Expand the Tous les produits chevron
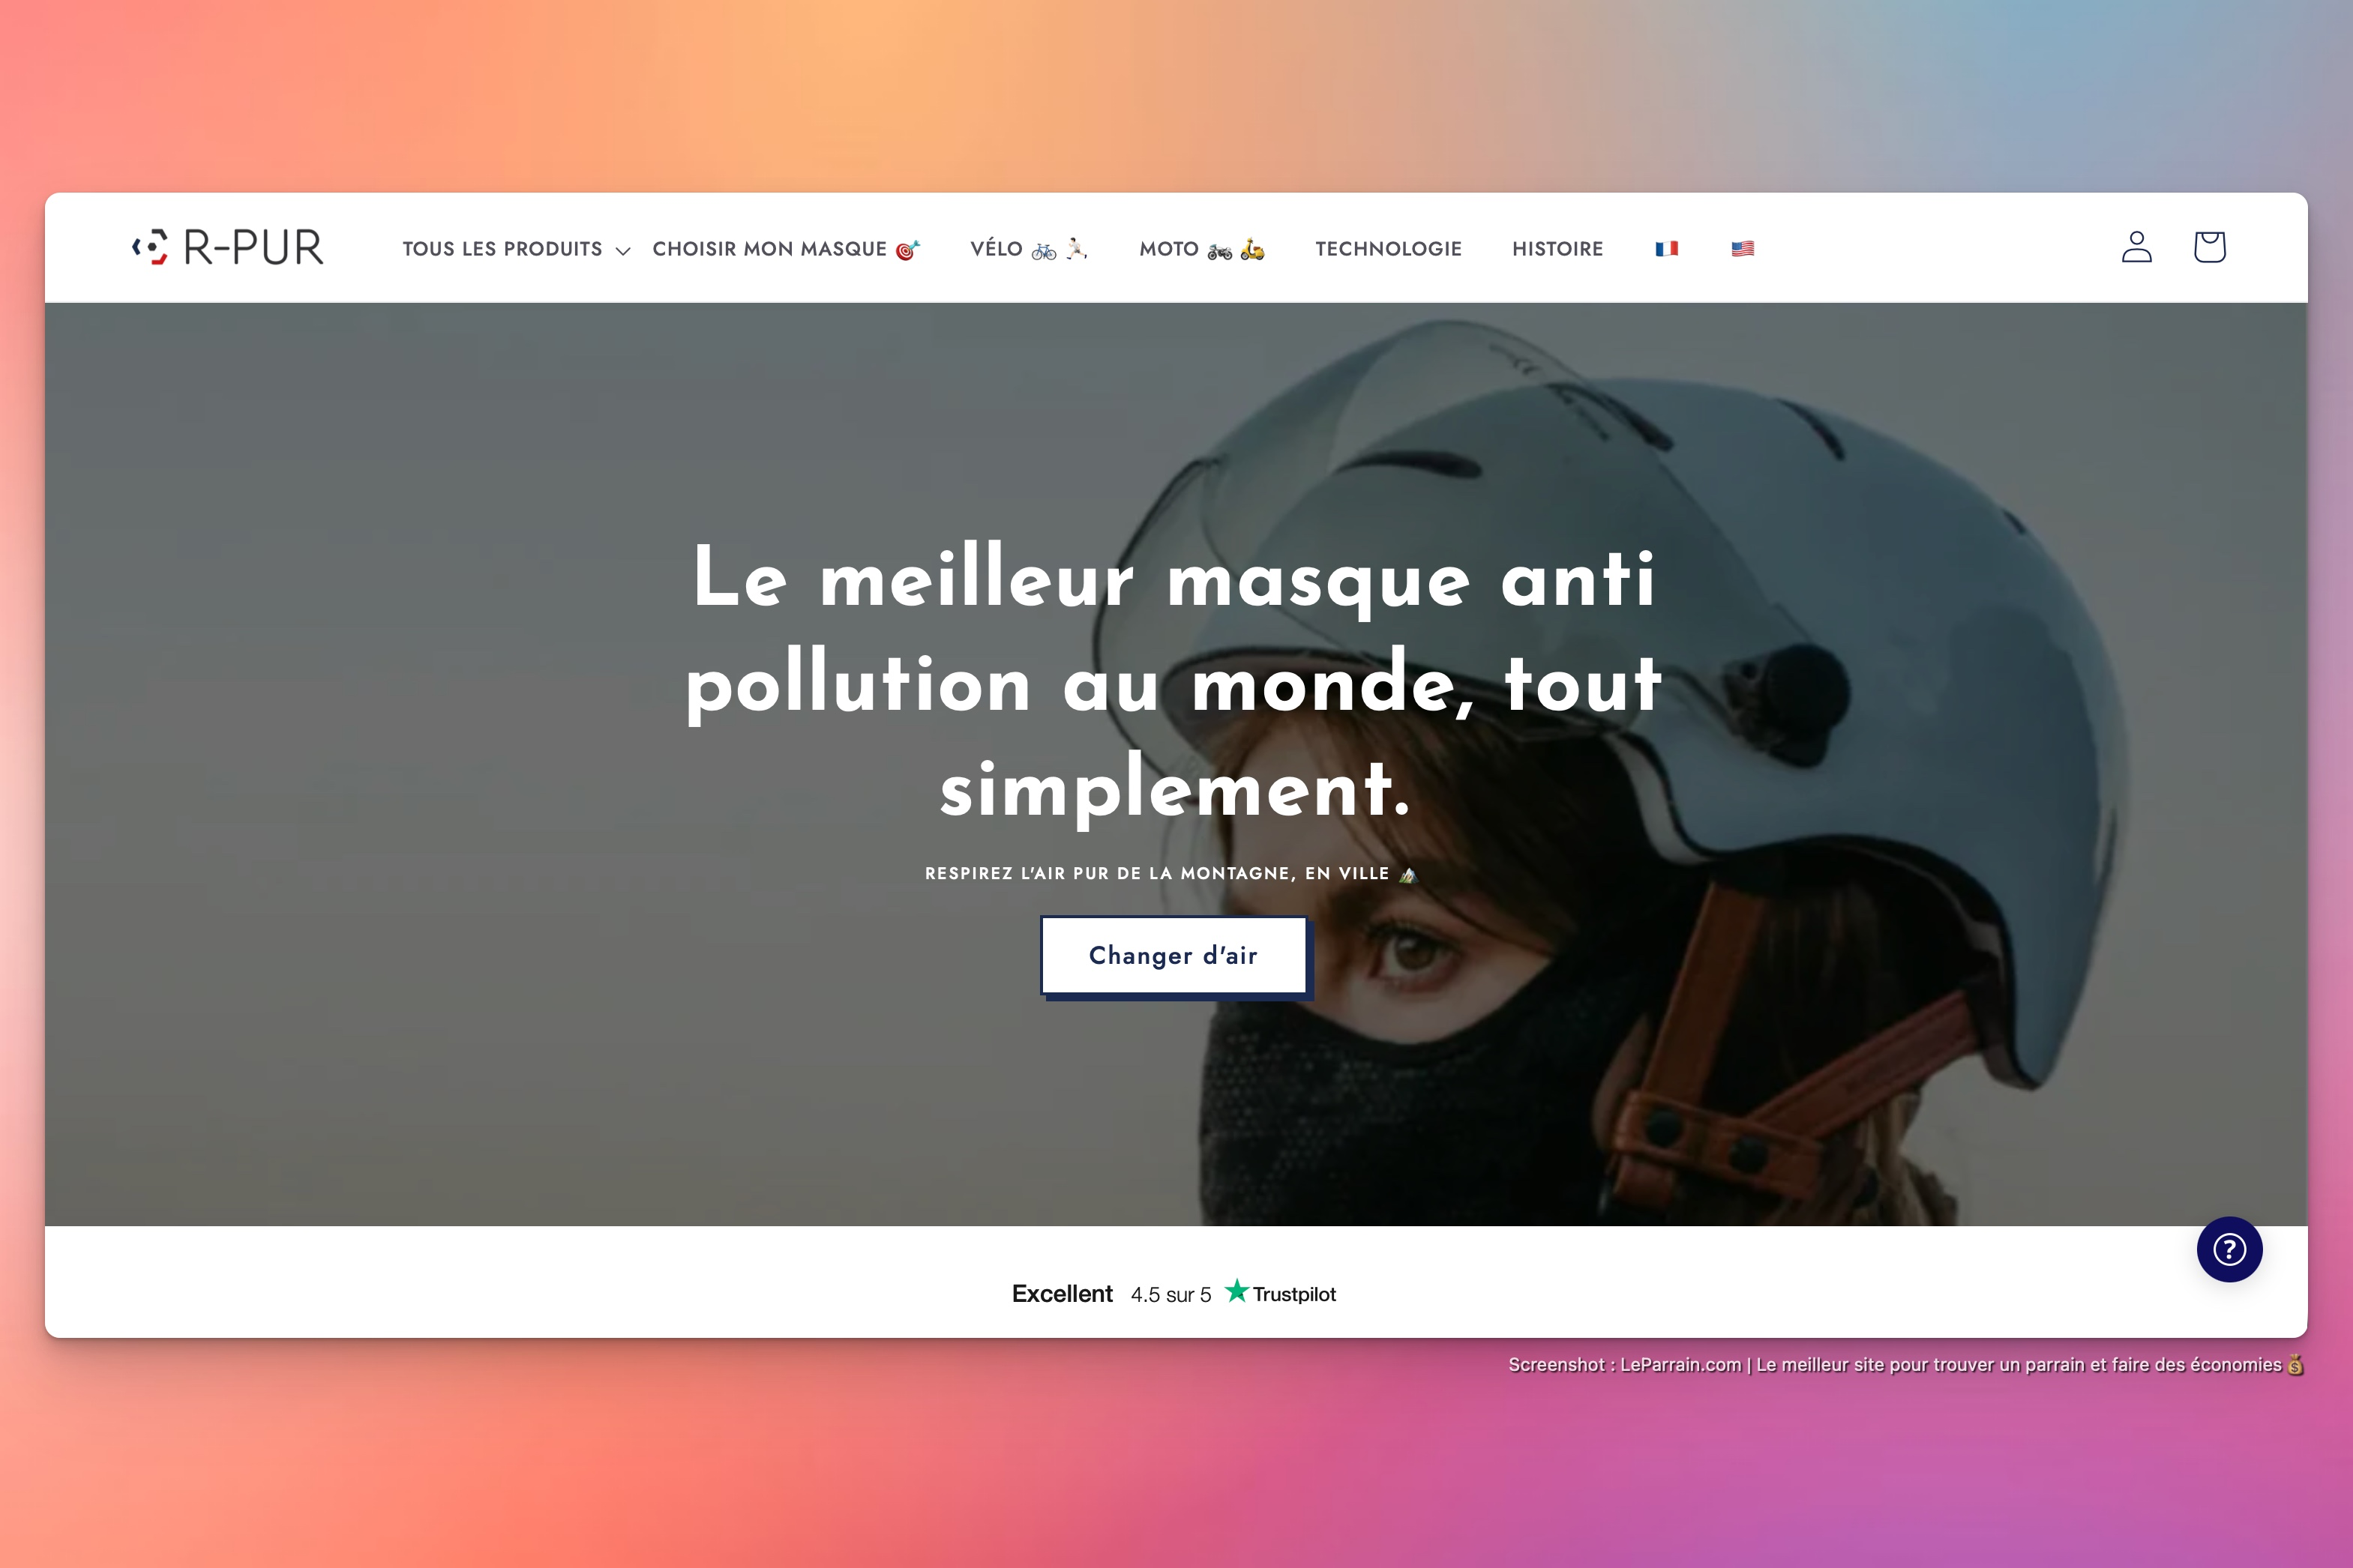This screenshot has width=2353, height=1568. pyautogui.click(x=622, y=251)
